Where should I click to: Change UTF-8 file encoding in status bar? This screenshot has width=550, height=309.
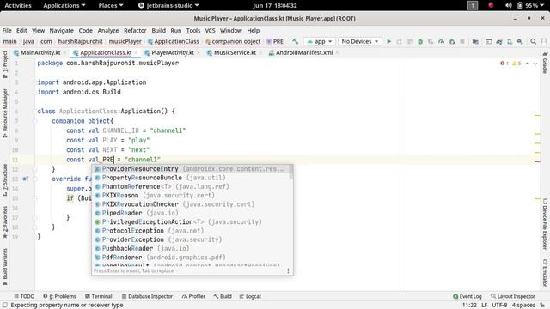(x=499, y=306)
